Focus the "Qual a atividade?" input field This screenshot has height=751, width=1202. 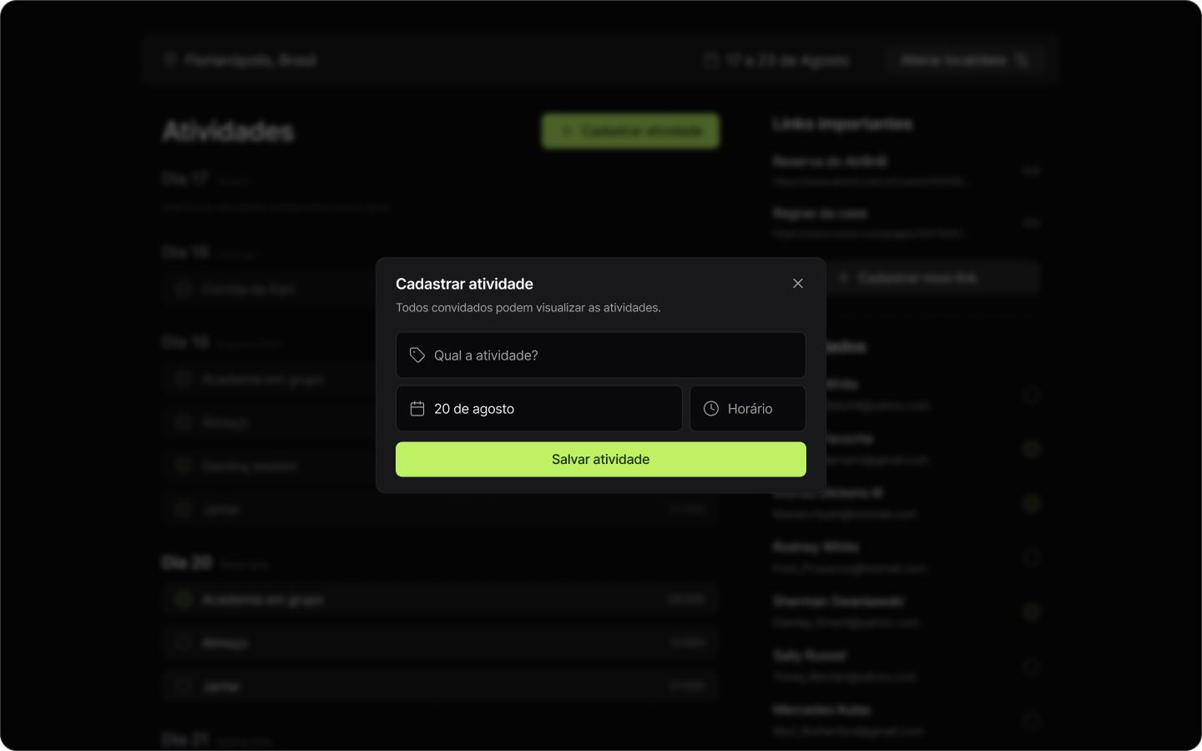coord(601,355)
